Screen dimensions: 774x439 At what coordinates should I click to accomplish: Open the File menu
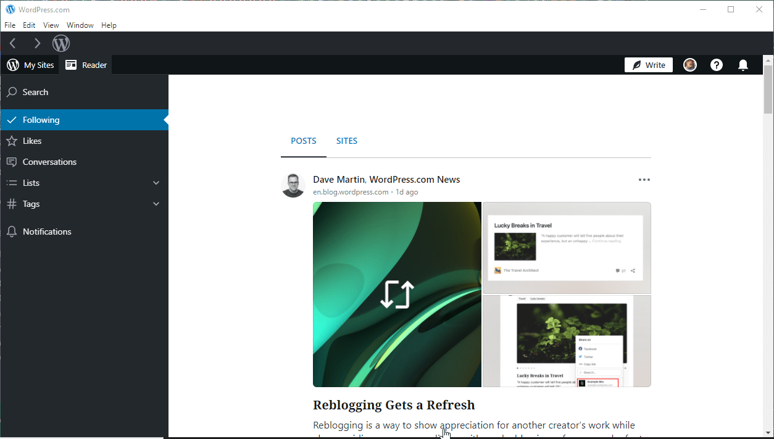click(10, 25)
